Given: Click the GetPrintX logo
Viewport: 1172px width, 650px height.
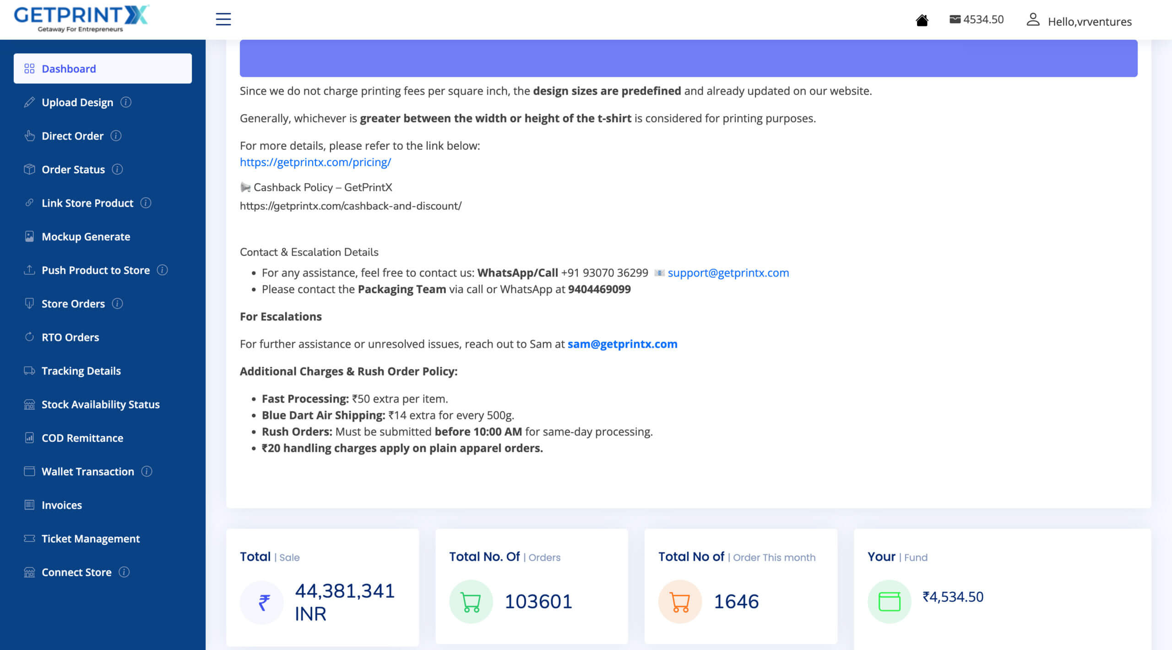Looking at the screenshot, I should coord(81,19).
